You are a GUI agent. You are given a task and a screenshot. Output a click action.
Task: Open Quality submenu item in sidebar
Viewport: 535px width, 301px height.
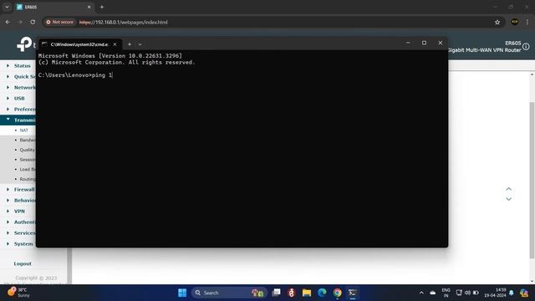pyautogui.click(x=27, y=150)
